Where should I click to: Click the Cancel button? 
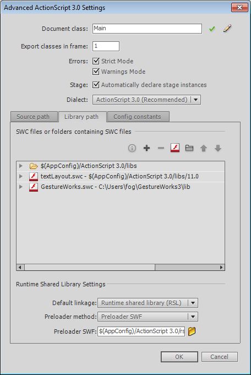(x=220, y=357)
